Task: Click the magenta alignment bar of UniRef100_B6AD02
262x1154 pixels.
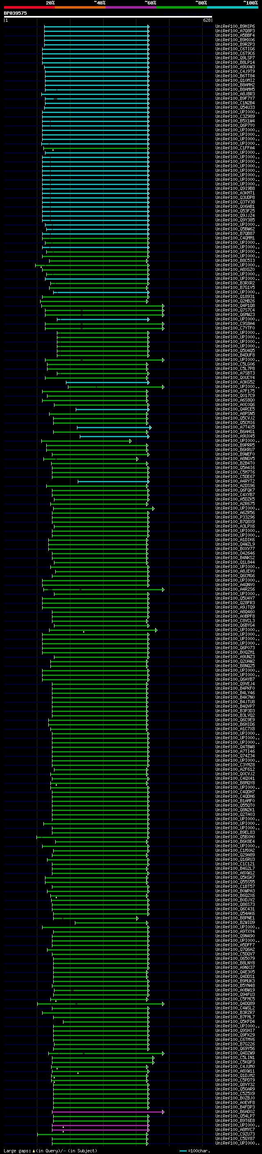Action: (108, 1111)
